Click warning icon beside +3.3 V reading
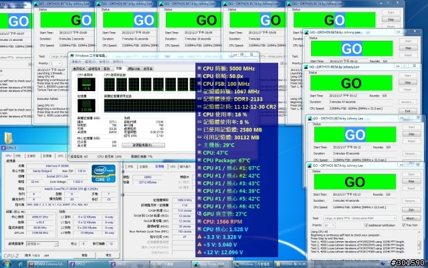Image resolution: width=428 pixels, height=268 pixels. coord(199,237)
